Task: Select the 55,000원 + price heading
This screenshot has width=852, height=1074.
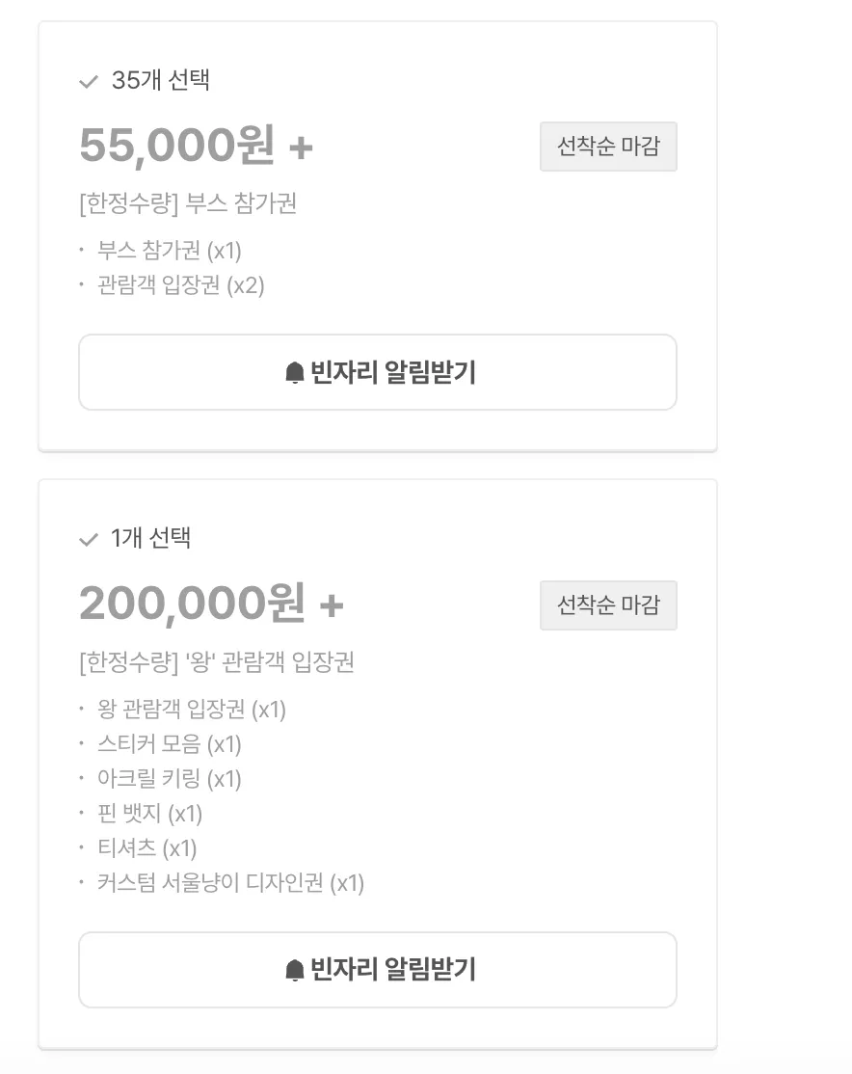Action: point(197,146)
